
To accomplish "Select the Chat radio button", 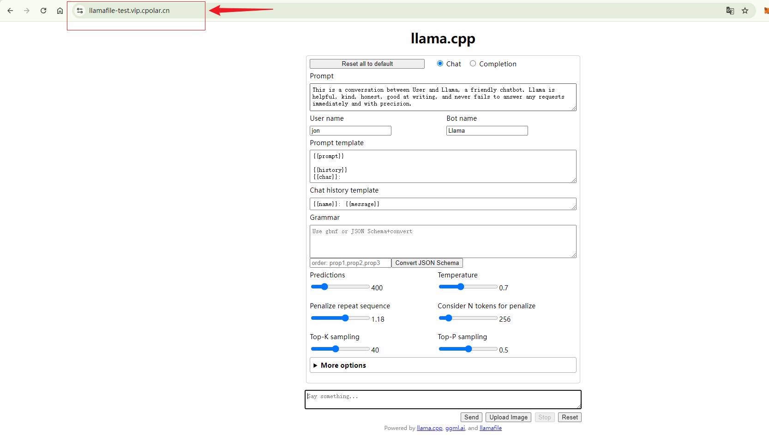I will pyautogui.click(x=440, y=64).
